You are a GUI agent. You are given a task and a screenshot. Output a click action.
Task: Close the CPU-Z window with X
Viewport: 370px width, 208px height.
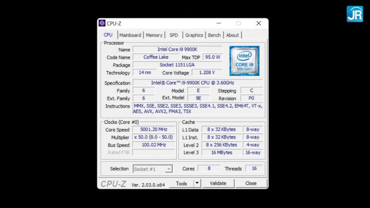pyautogui.click(x=259, y=23)
